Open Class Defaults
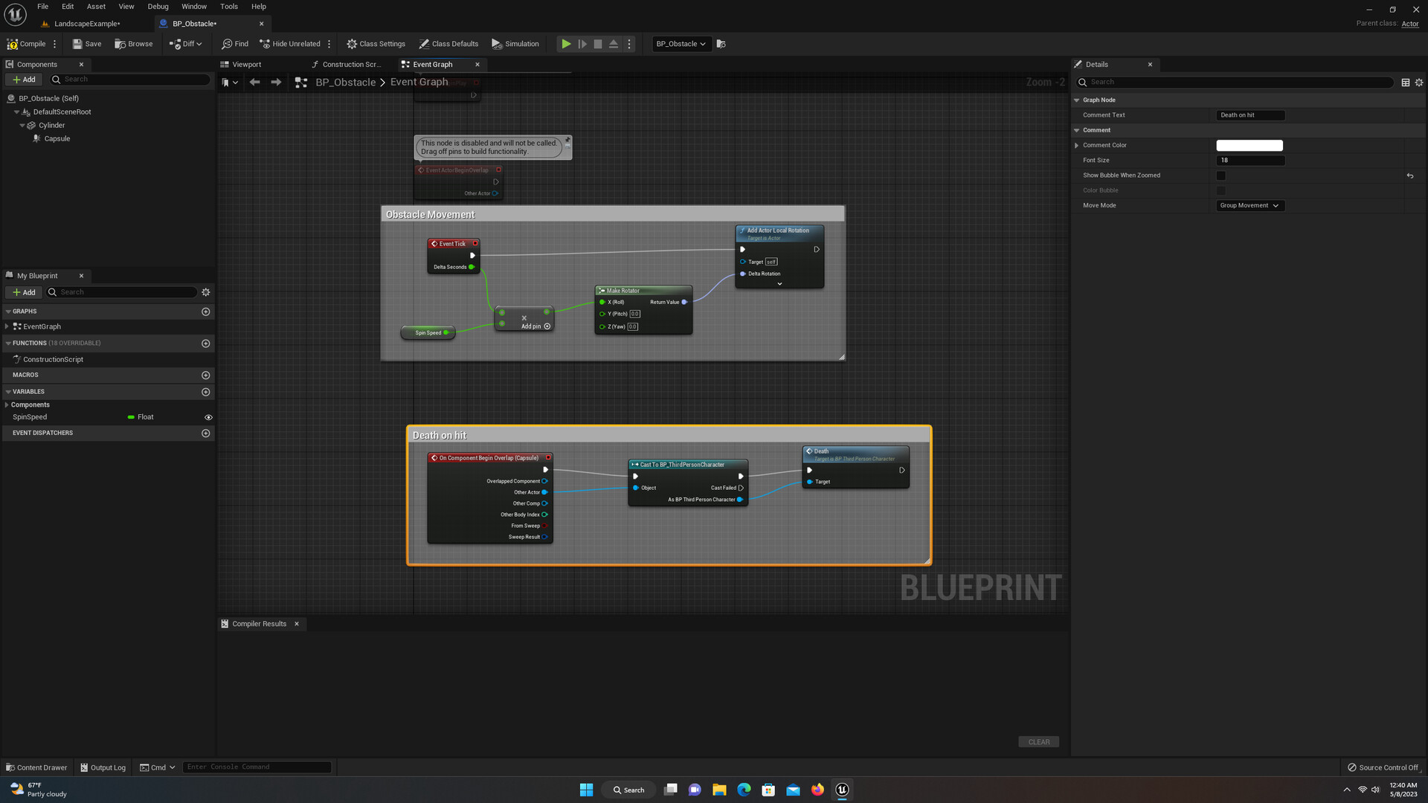Image resolution: width=1428 pixels, height=803 pixels. 449,44
